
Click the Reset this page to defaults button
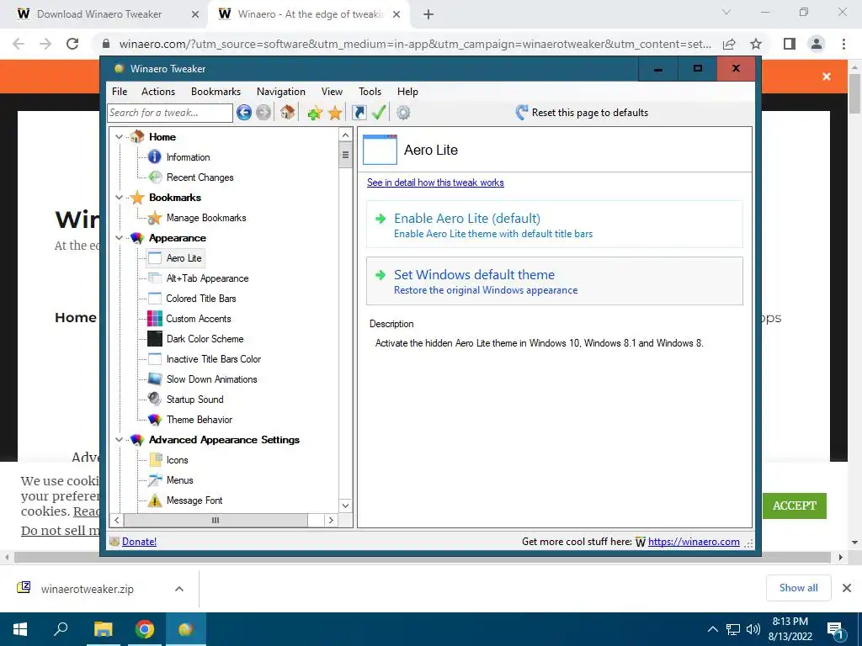click(x=582, y=113)
